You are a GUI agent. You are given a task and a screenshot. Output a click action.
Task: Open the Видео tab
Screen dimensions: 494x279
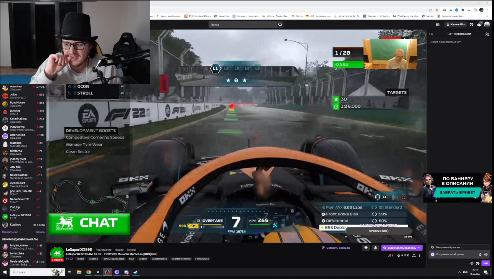(119, 249)
